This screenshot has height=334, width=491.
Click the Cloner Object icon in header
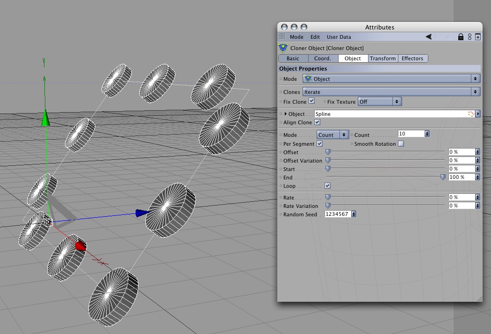point(283,48)
